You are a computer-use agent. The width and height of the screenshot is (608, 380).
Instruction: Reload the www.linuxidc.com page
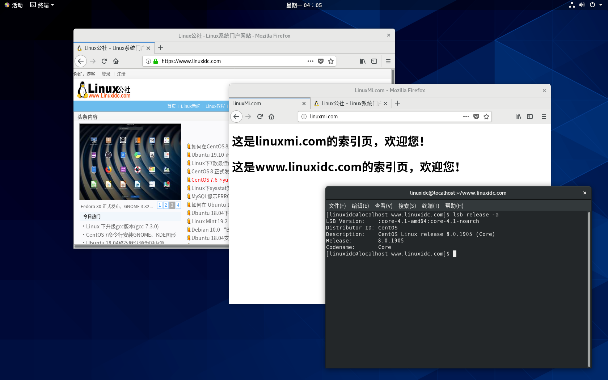point(104,61)
